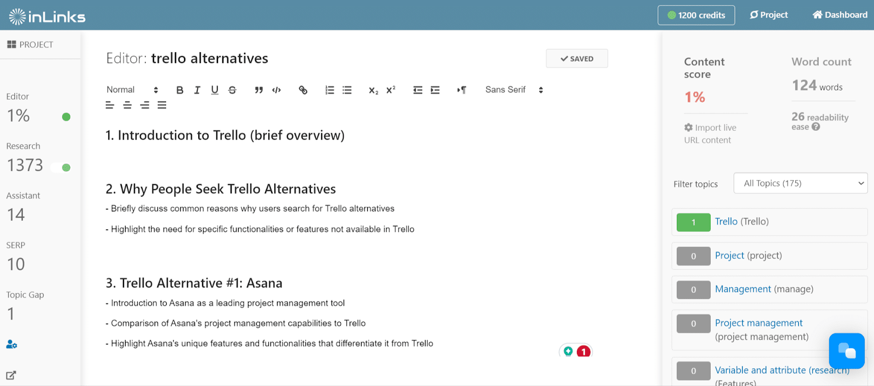The image size is (874, 386).
Task: Apply superscript formatting
Action: point(391,90)
